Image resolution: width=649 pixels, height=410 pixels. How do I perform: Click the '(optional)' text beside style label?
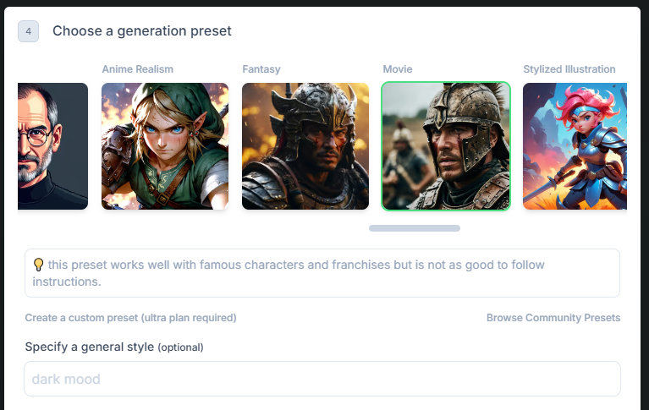181,347
